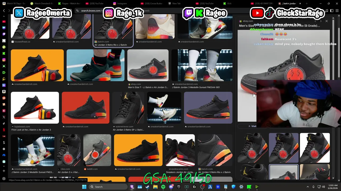Select purple-background related image in preview panel

pos(284,148)
